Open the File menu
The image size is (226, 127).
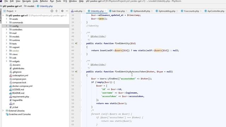[6, 1]
